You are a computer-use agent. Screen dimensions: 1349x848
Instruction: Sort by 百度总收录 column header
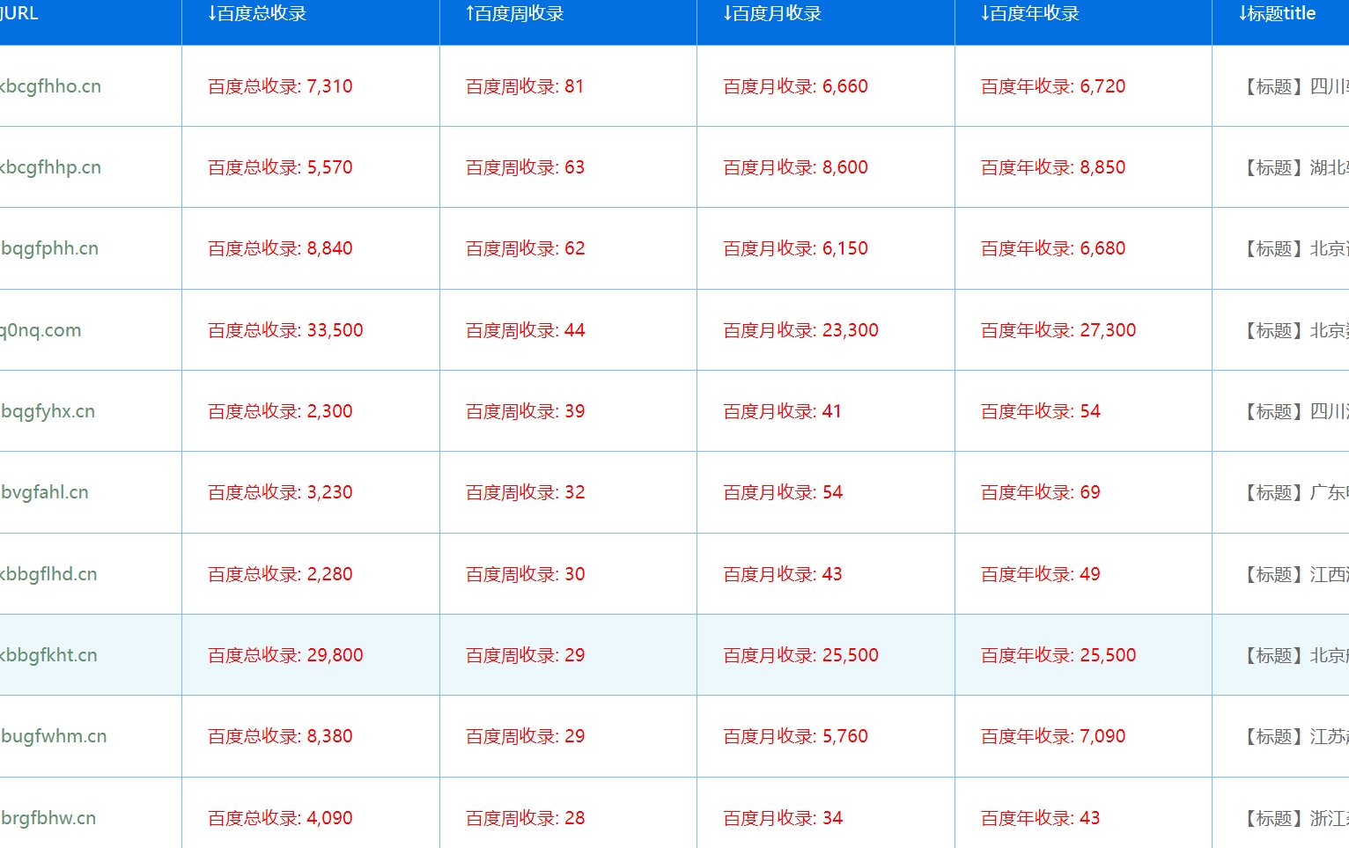coord(257,13)
